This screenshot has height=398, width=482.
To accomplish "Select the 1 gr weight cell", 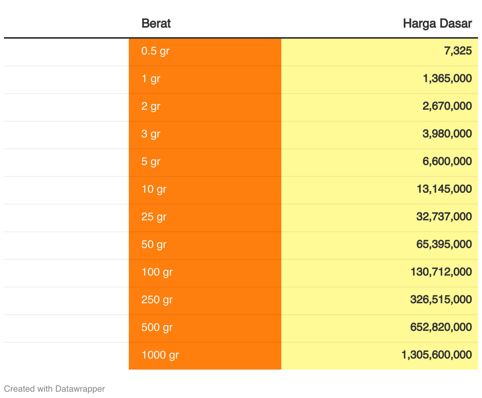I will point(151,79).
